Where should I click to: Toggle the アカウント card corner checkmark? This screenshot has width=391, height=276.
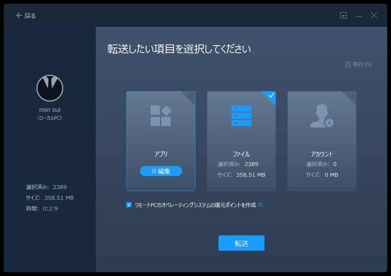tap(351, 96)
